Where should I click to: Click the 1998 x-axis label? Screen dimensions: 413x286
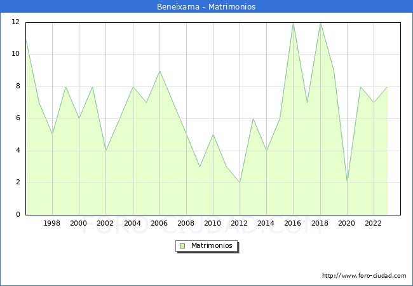[x=52, y=223]
